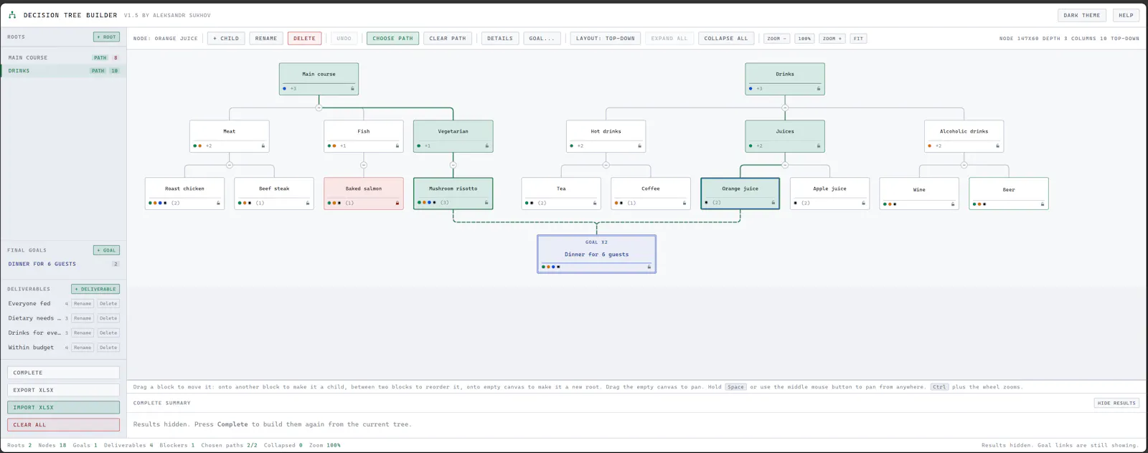Toggle Choose Path mode

point(392,39)
